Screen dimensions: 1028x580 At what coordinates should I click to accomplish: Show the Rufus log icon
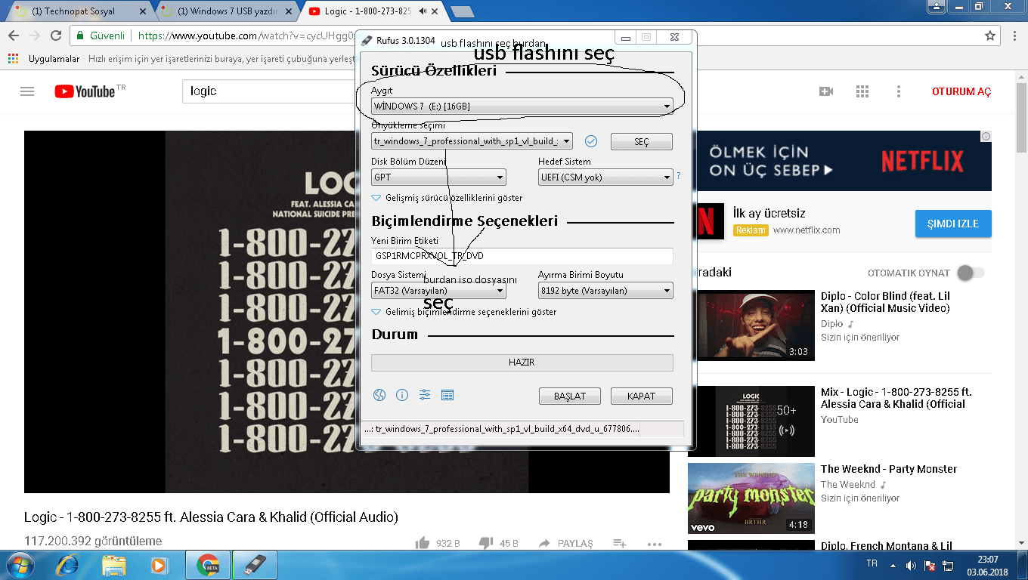(447, 395)
